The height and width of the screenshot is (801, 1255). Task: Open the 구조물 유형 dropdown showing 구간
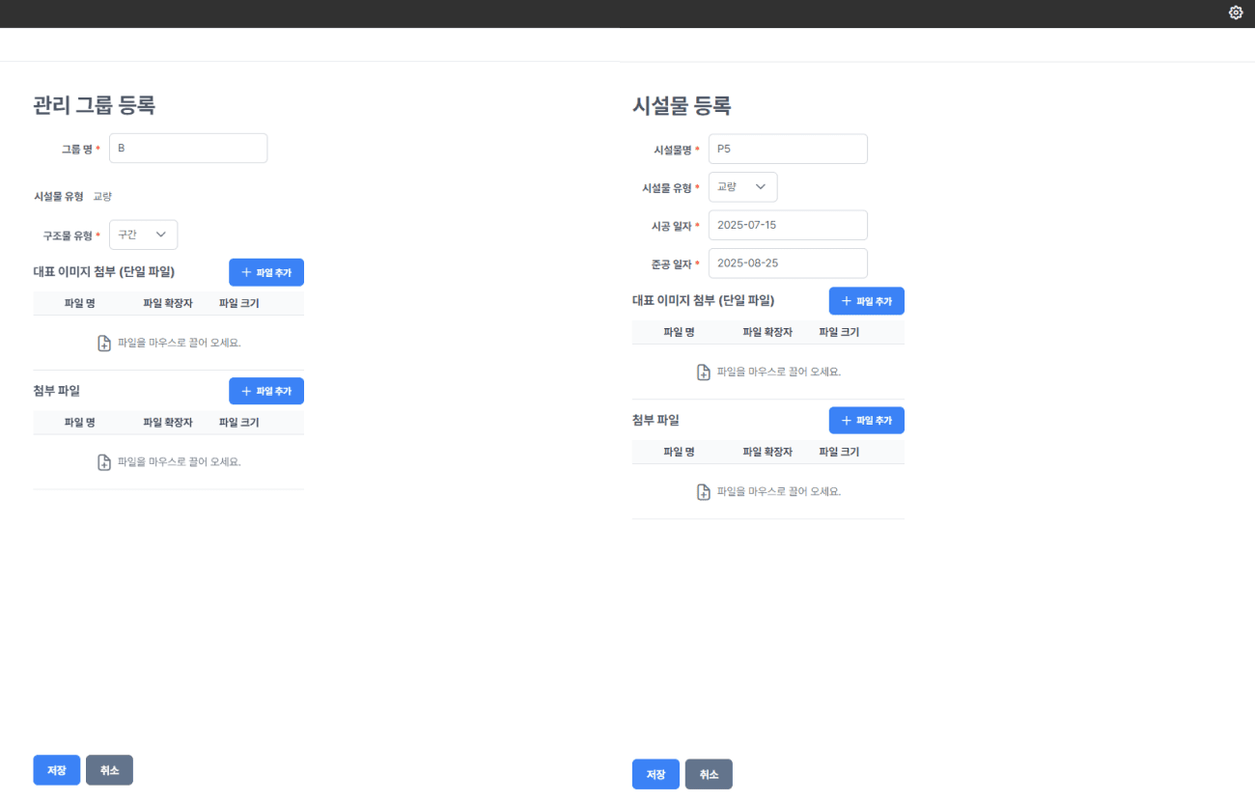click(x=143, y=234)
